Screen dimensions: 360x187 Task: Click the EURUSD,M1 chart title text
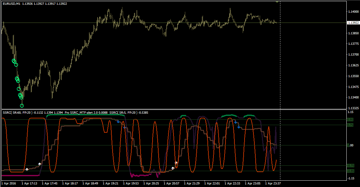[11, 4]
